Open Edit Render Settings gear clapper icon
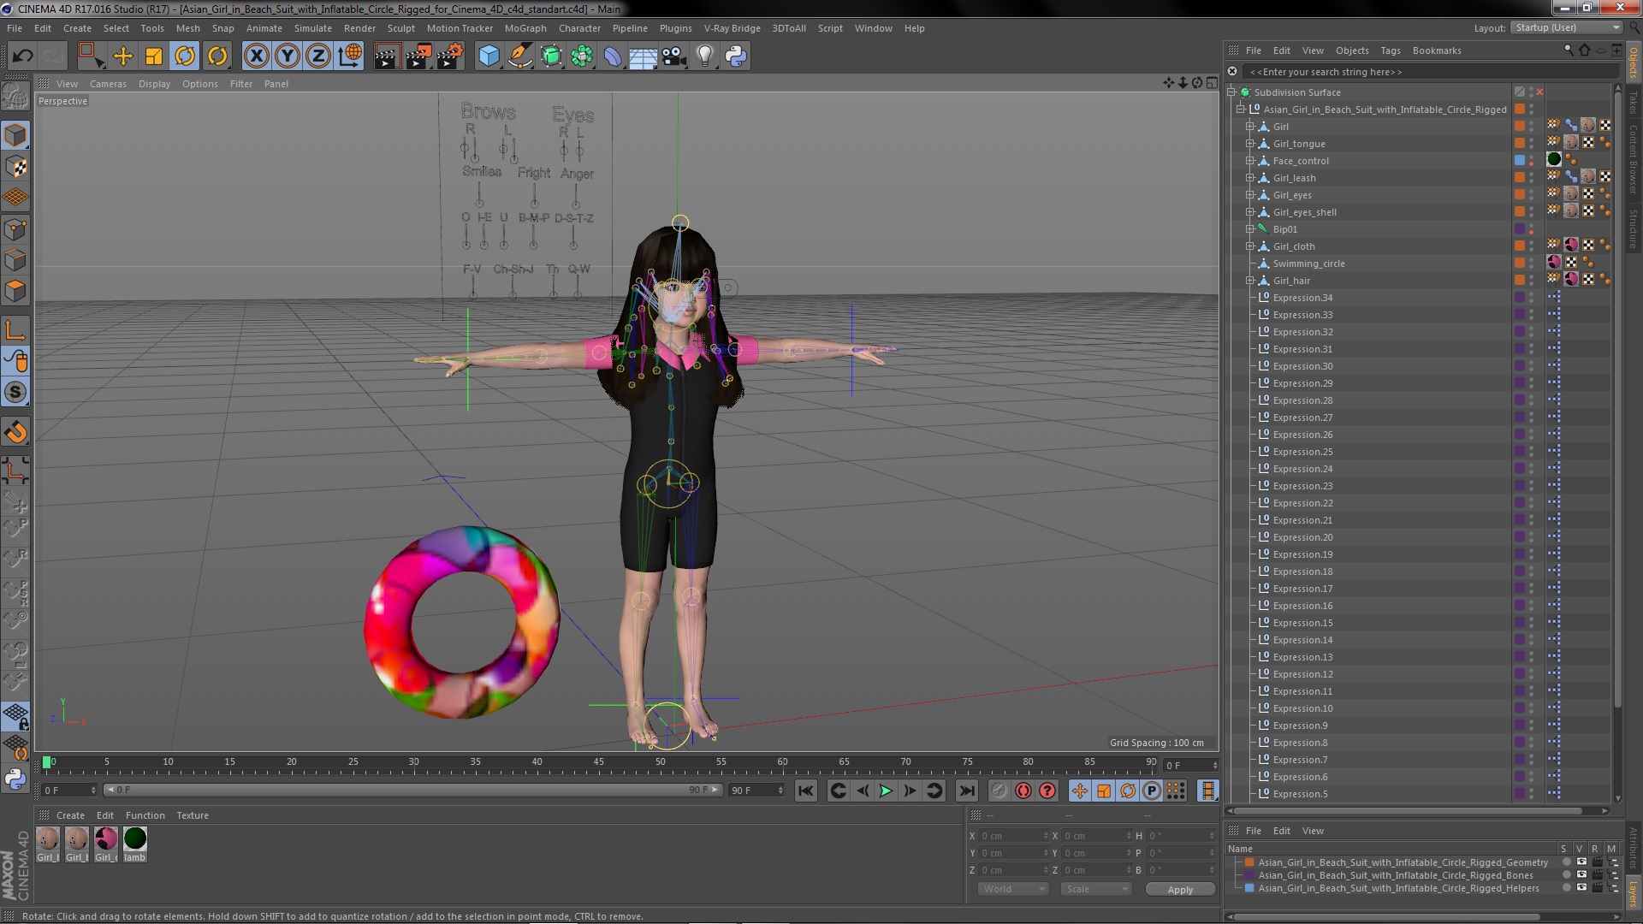Image resolution: width=1643 pixels, height=924 pixels. click(450, 56)
